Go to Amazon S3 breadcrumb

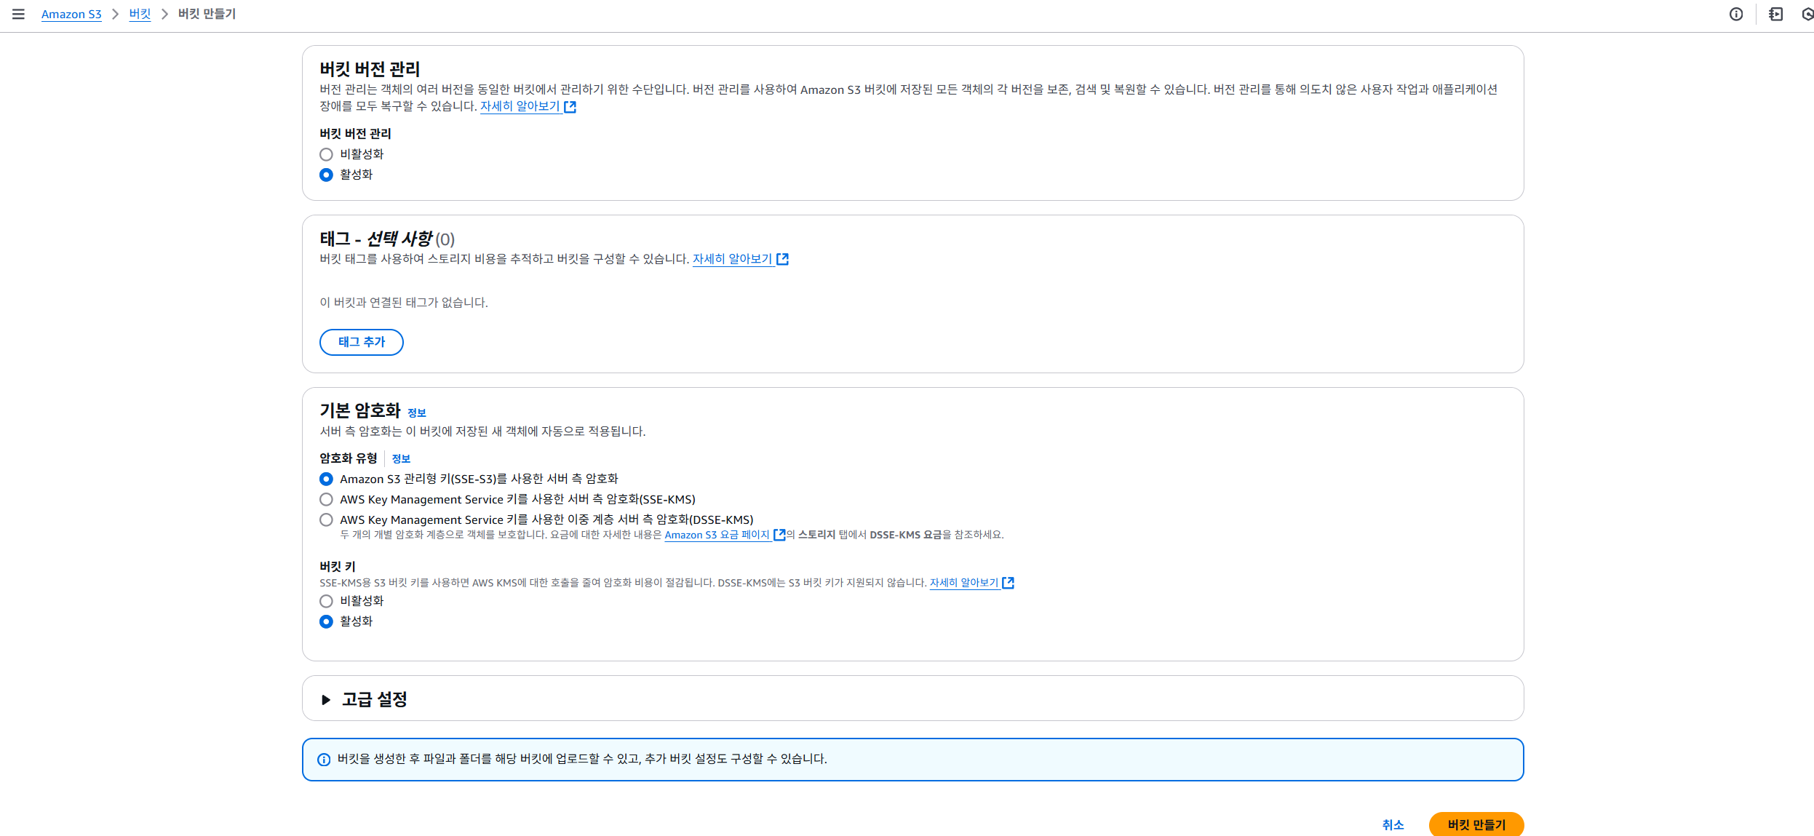click(71, 14)
